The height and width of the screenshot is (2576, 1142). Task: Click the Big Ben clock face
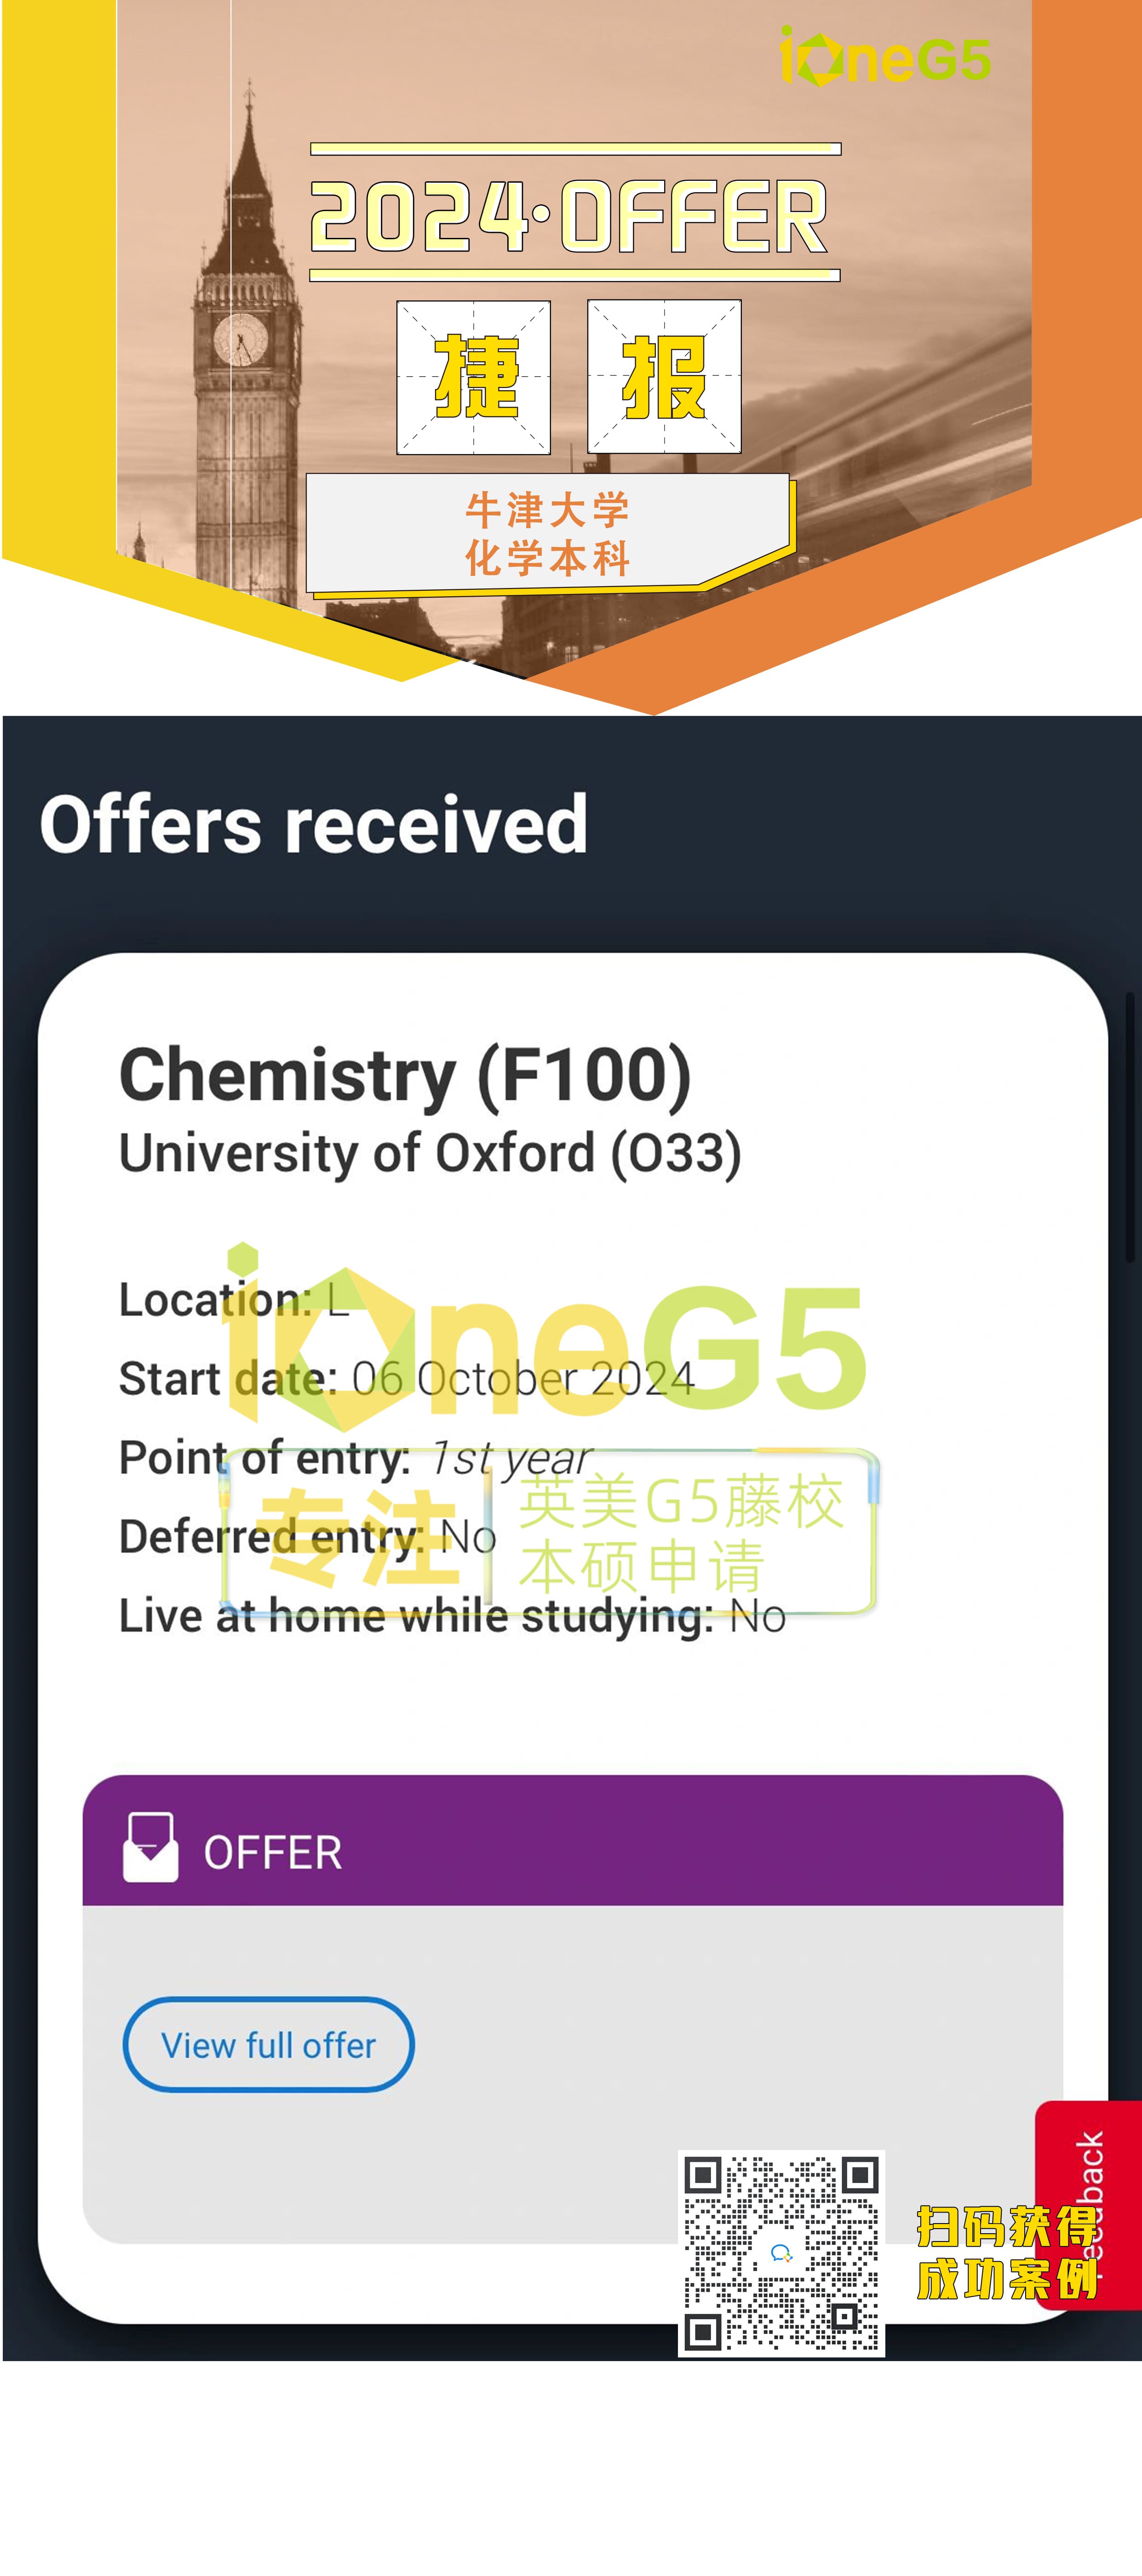coord(241,339)
